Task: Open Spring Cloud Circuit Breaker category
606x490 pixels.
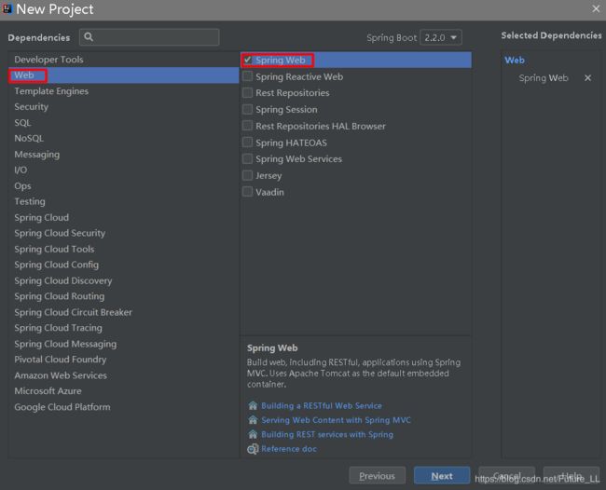Action: 124,312
